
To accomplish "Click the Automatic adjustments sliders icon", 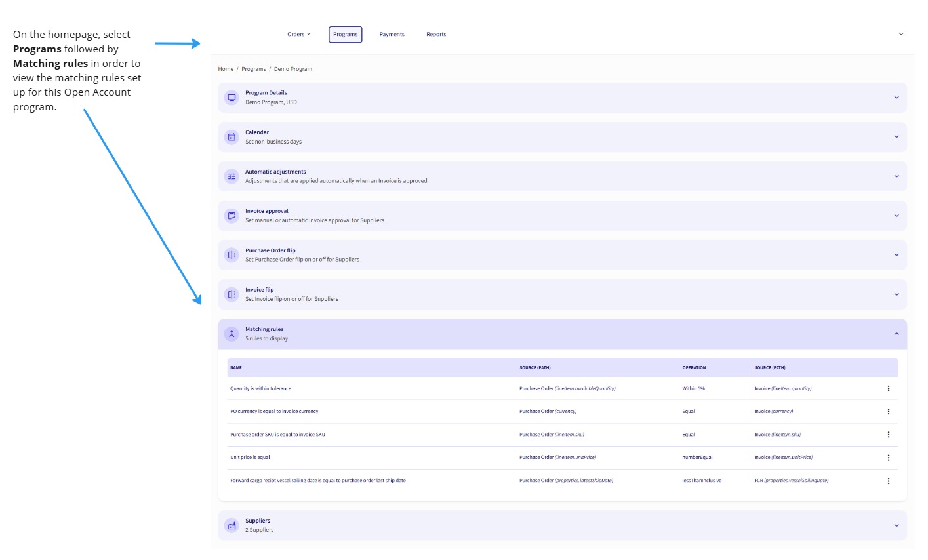I will click(231, 176).
